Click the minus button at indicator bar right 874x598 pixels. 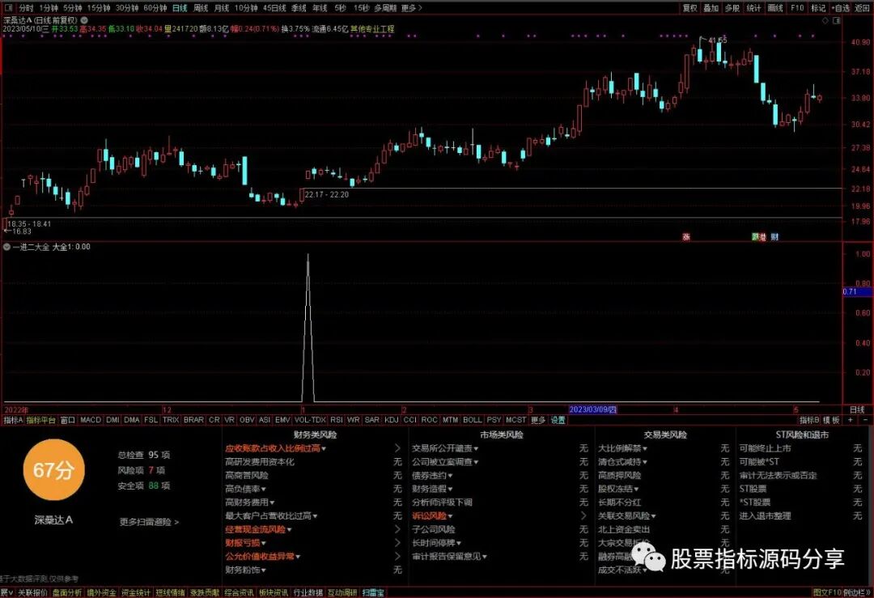pos(864,420)
